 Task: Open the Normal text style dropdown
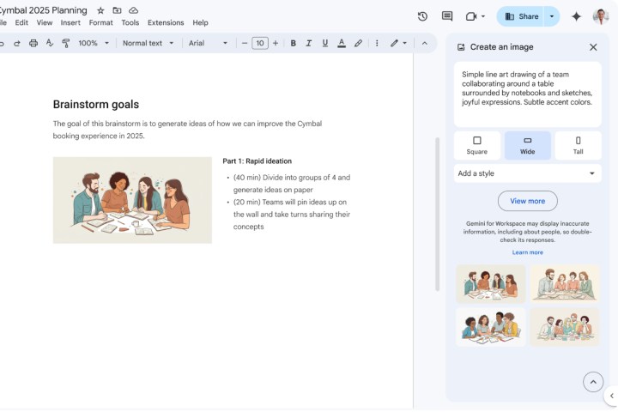click(148, 43)
